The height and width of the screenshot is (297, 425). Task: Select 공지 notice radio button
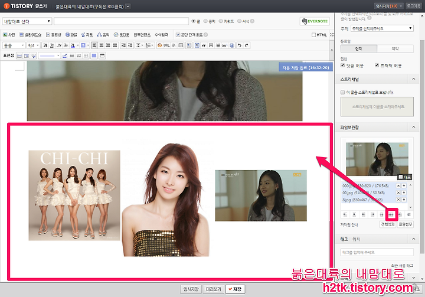click(x=205, y=21)
